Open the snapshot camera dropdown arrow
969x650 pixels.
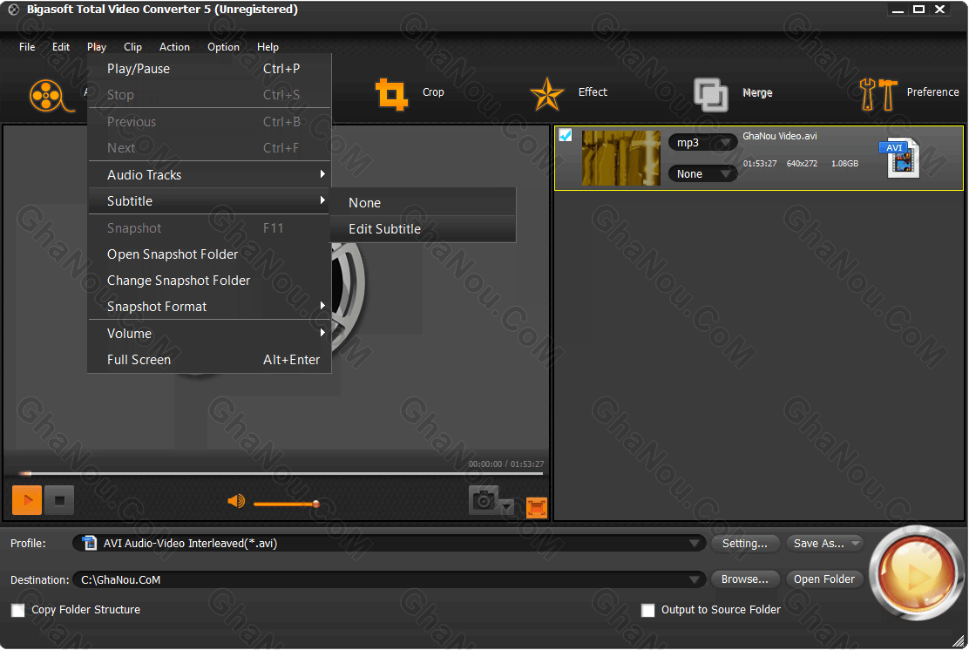(x=507, y=506)
